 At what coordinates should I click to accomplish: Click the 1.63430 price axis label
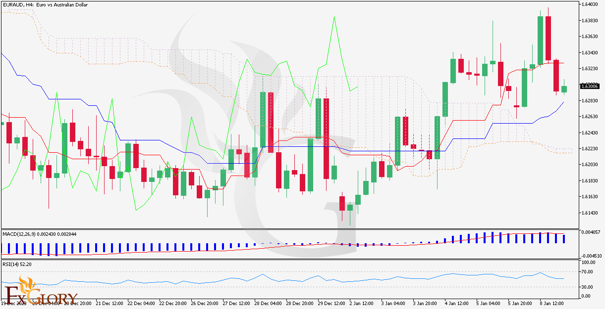click(591, 52)
